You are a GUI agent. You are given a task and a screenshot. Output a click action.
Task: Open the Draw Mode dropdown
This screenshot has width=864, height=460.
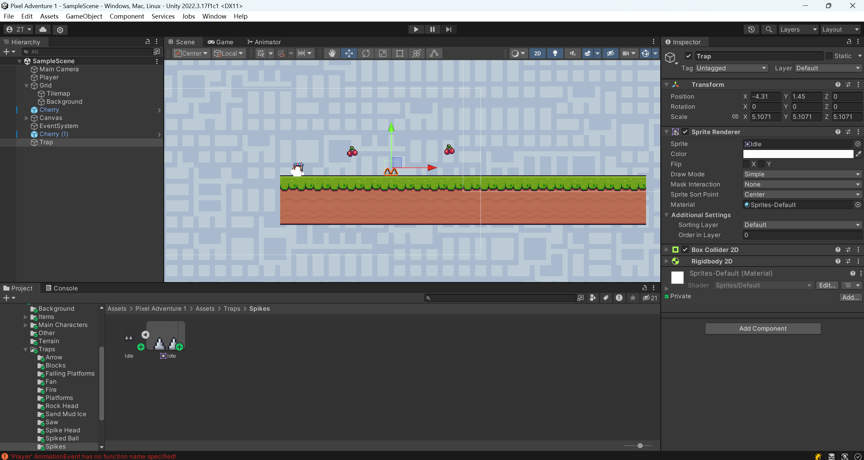coord(801,174)
